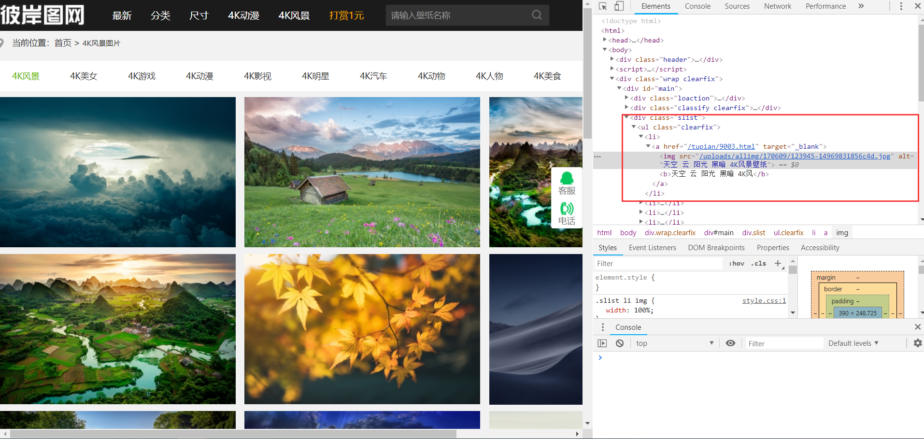
Task: Follow the style.css:1 stylesheet link
Action: pyautogui.click(x=764, y=300)
